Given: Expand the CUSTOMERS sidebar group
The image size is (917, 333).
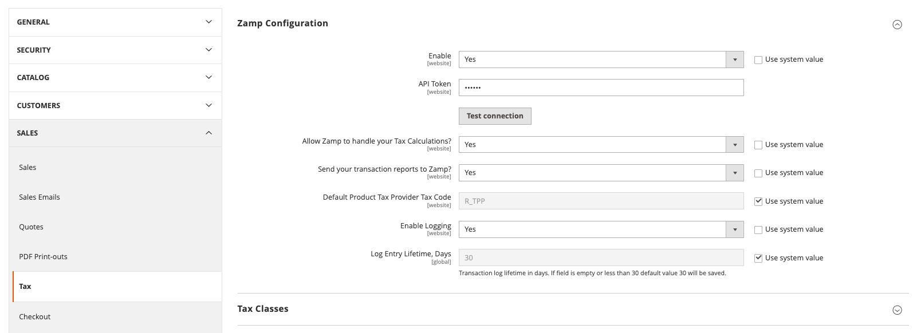Looking at the screenshot, I should [115, 106].
